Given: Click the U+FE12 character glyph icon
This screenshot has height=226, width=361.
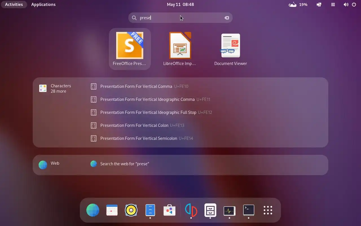Looking at the screenshot, I should [94, 112].
